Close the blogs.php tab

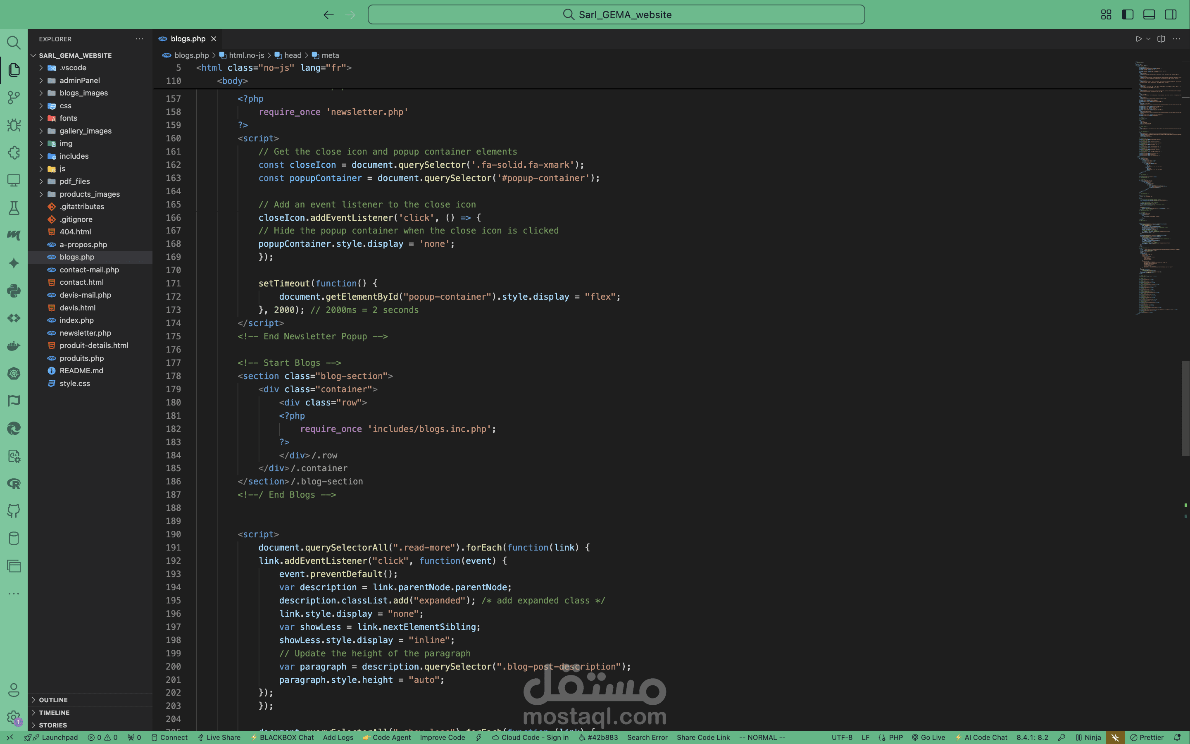[x=213, y=39]
